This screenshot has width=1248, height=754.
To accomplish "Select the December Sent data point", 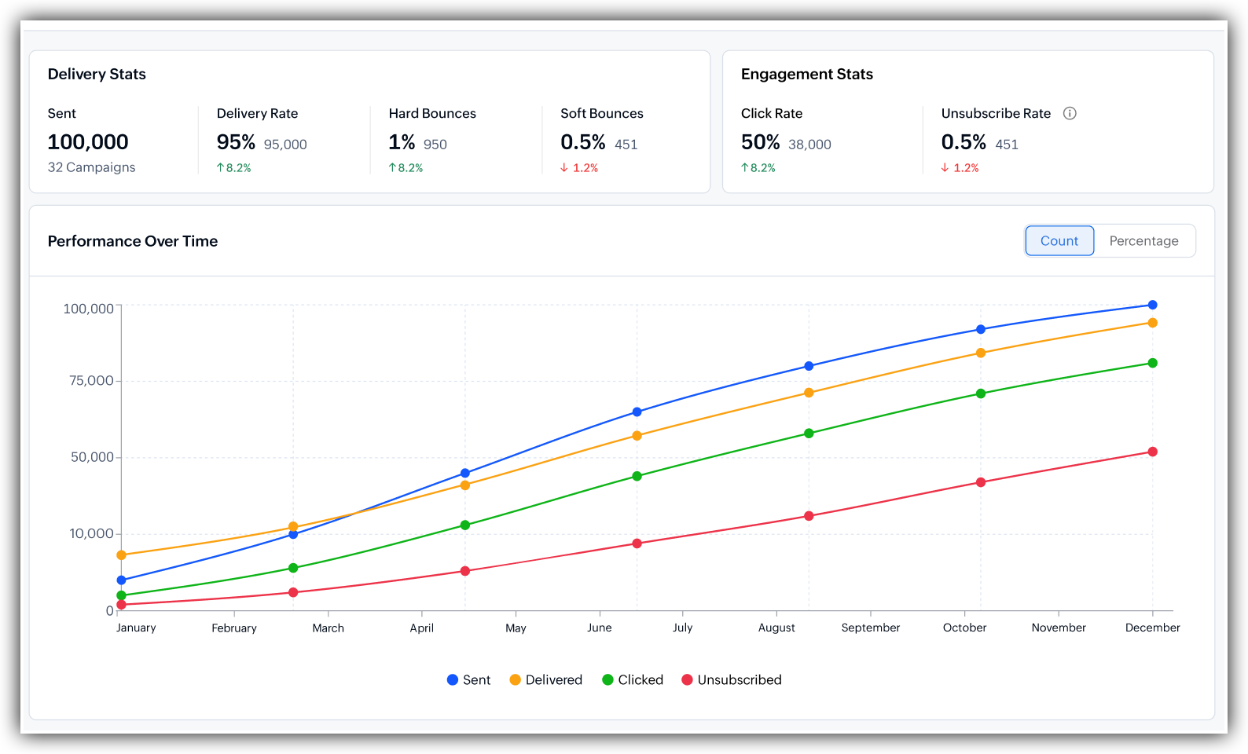I will point(1152,305).
